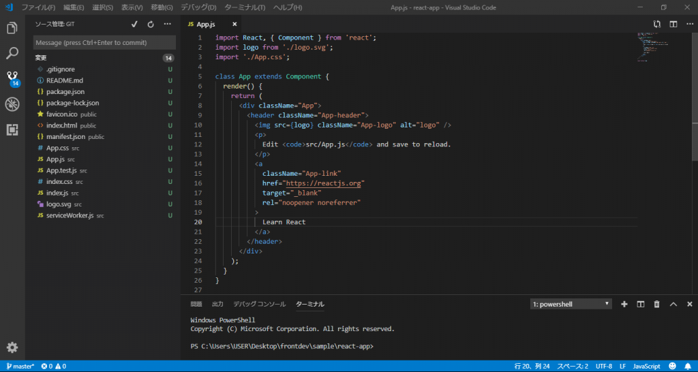
Task: Click the errors and warnings status indicator
Action: click(x=53, y=367)
